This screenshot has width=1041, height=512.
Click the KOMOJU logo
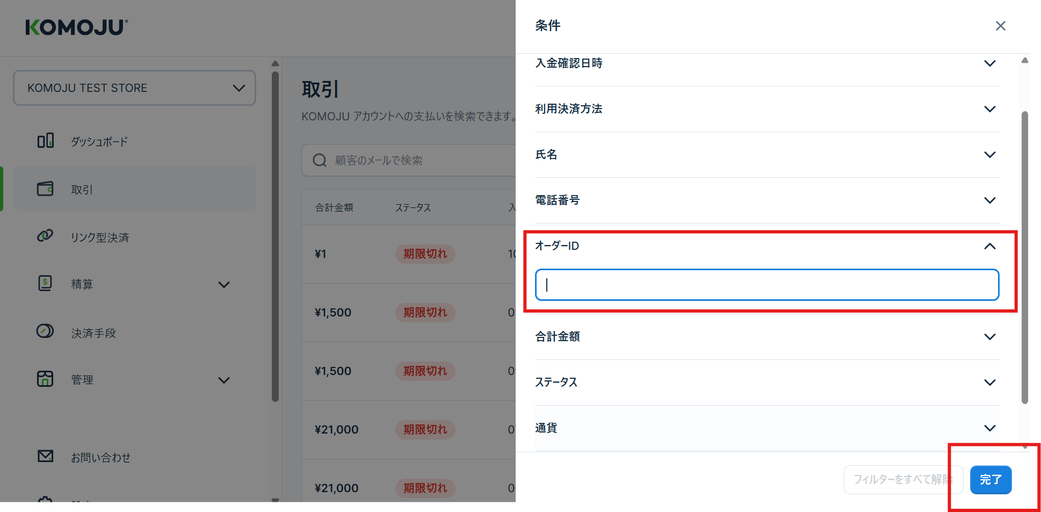[x=77, y=27]
